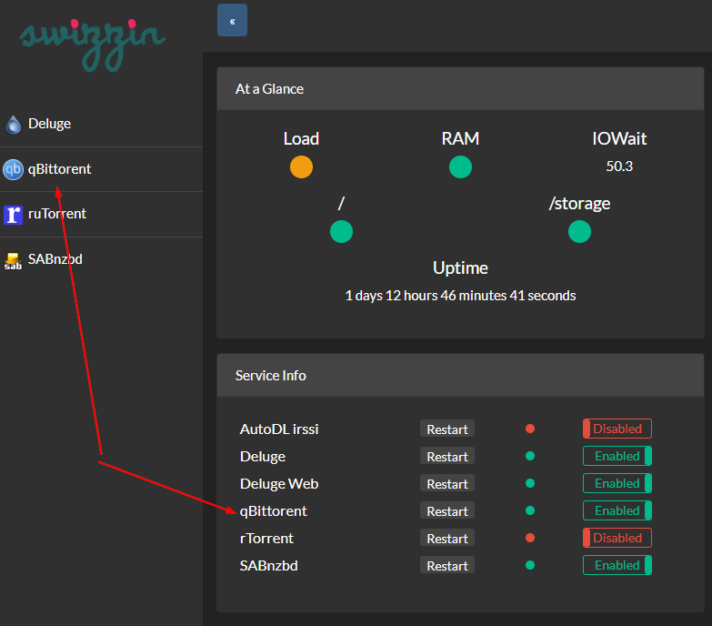Toggle SABnzbd Enabled switch

617,565
